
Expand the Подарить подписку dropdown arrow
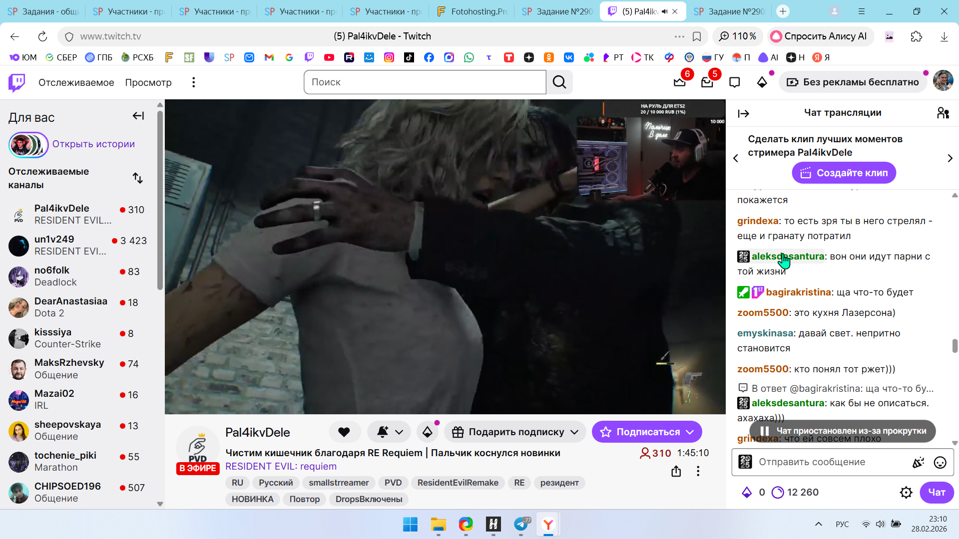tap(574, 432)
